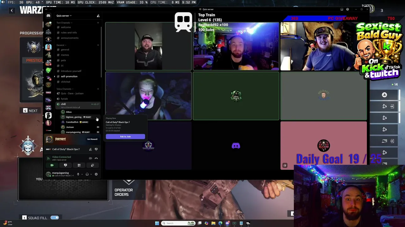The image size is (405, 227).
Task: Click Warzone back arrow at top left
Action: [12, 10]
